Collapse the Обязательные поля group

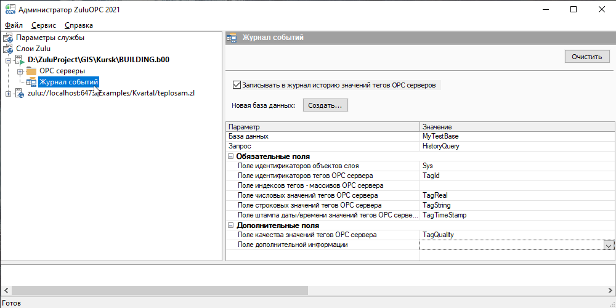click(231, 156)
